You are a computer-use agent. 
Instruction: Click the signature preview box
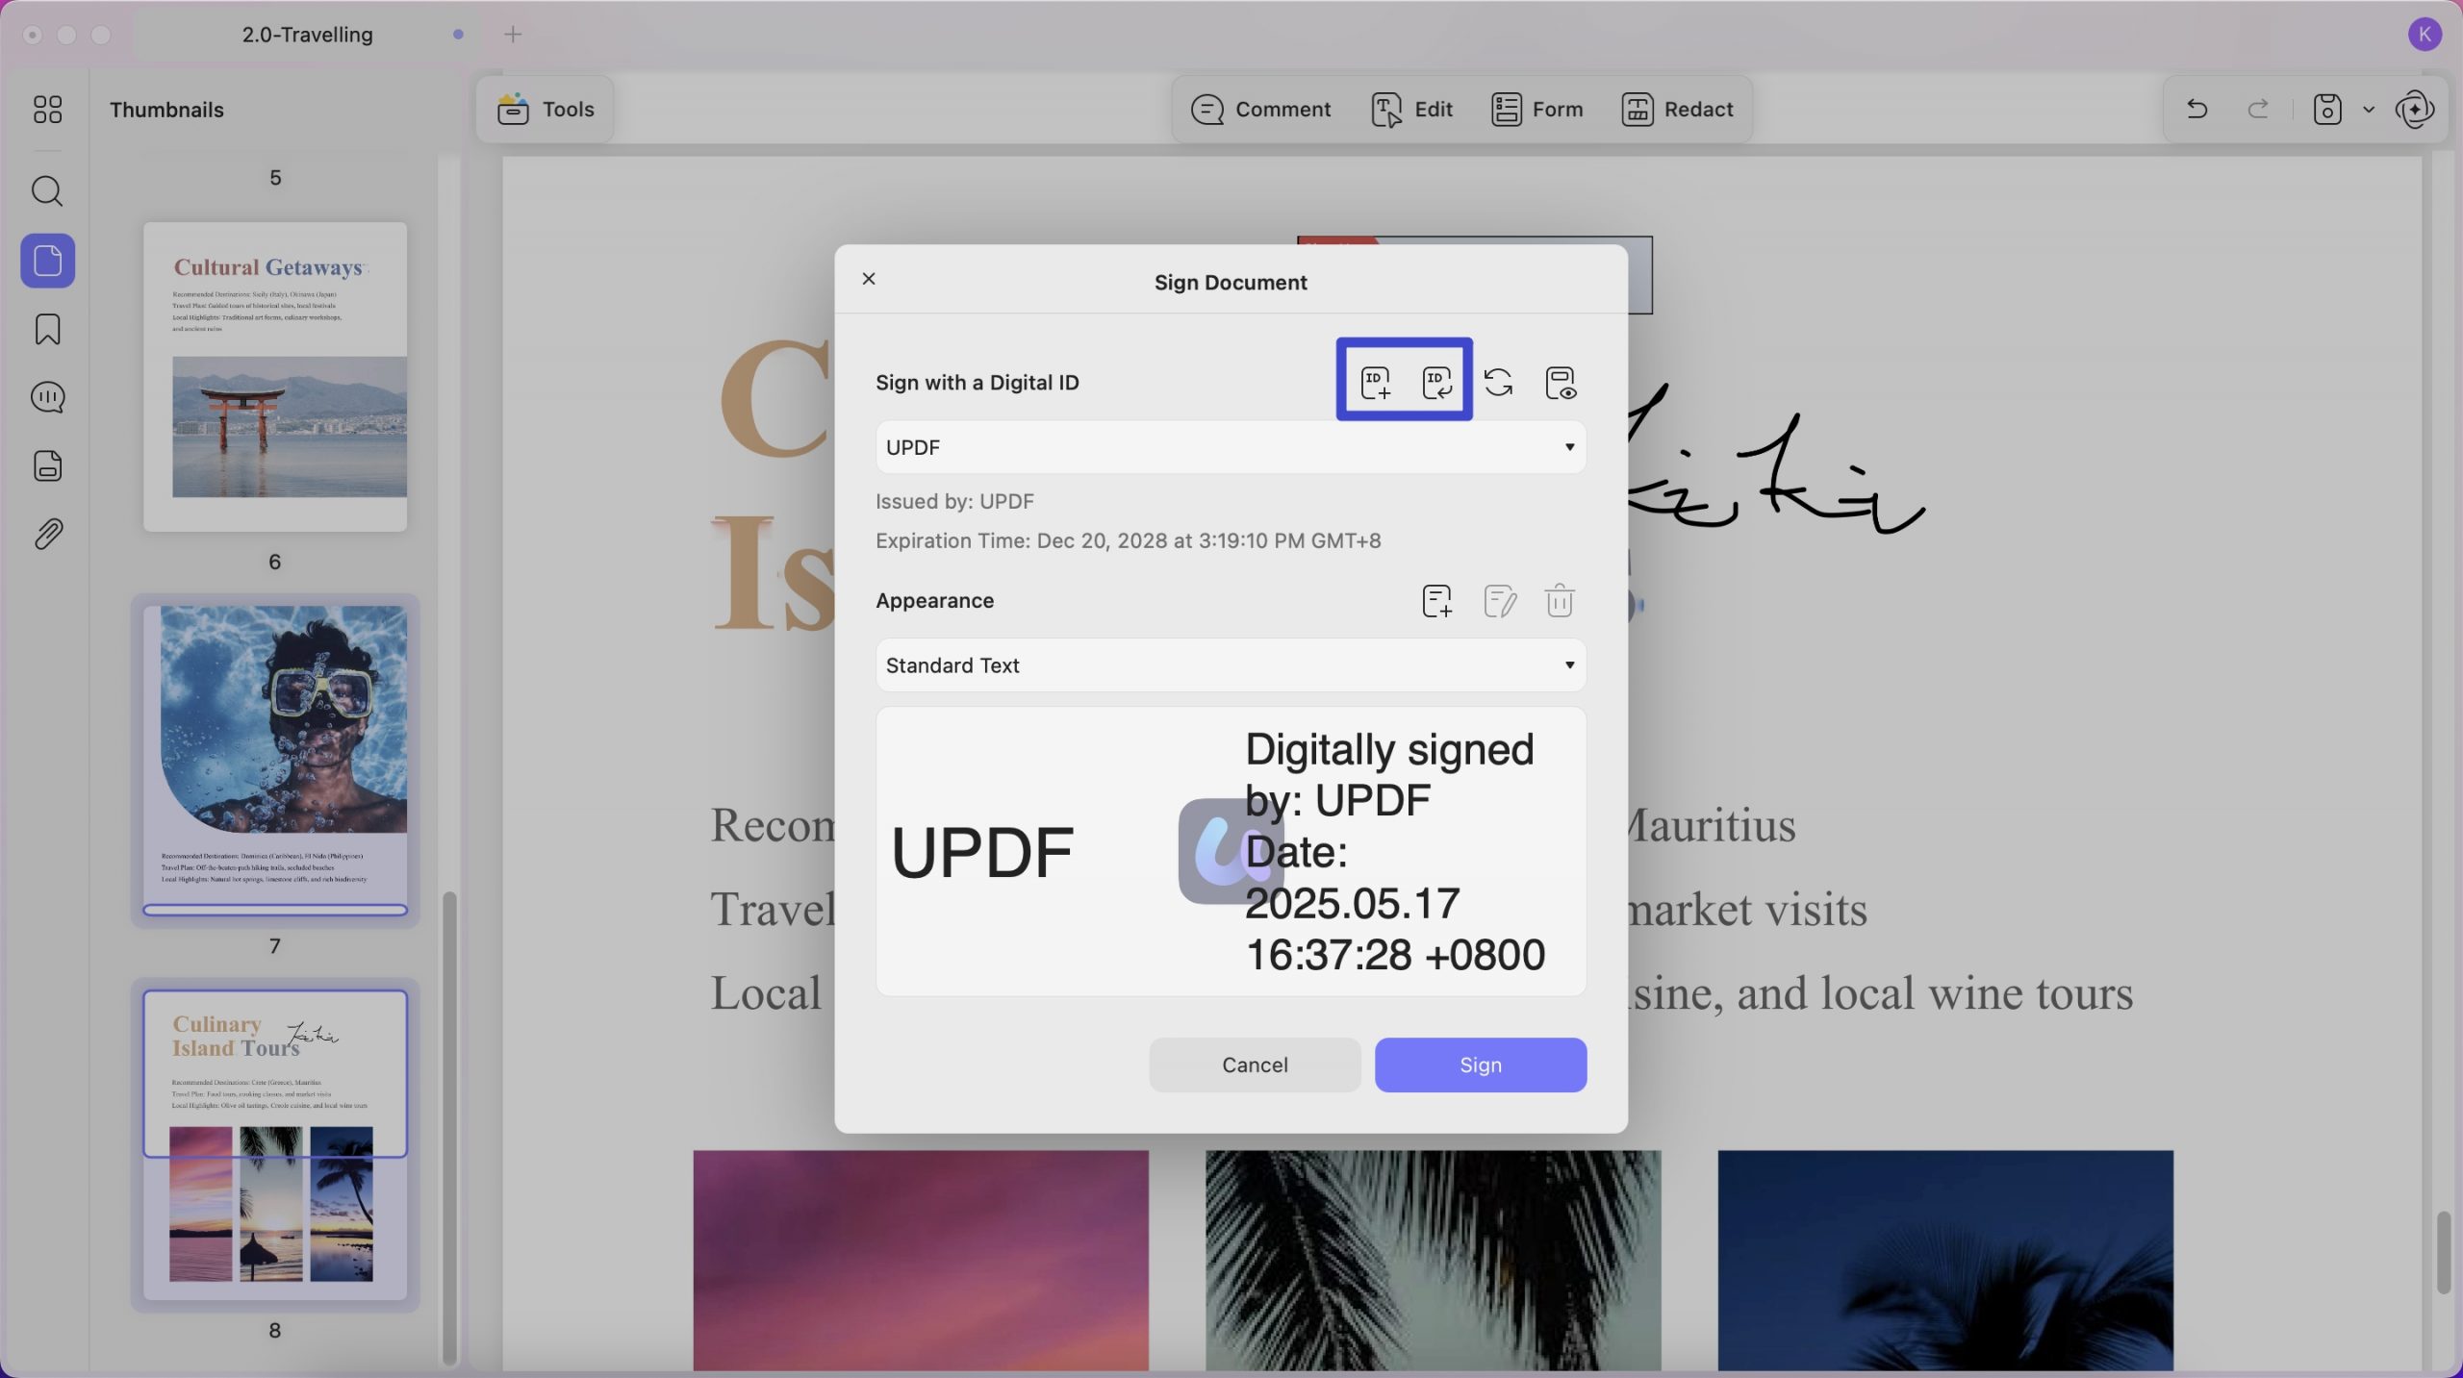(x=1231, y=851)
